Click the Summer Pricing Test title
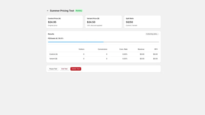The width and height of the screenshot is (205, 115). pyautogui.click(x=62, y=11)
